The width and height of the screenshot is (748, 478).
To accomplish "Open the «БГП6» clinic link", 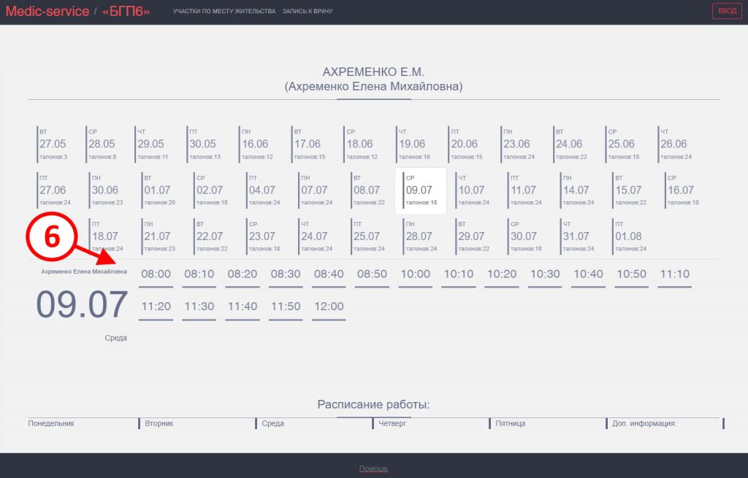I will click(126, 12).
